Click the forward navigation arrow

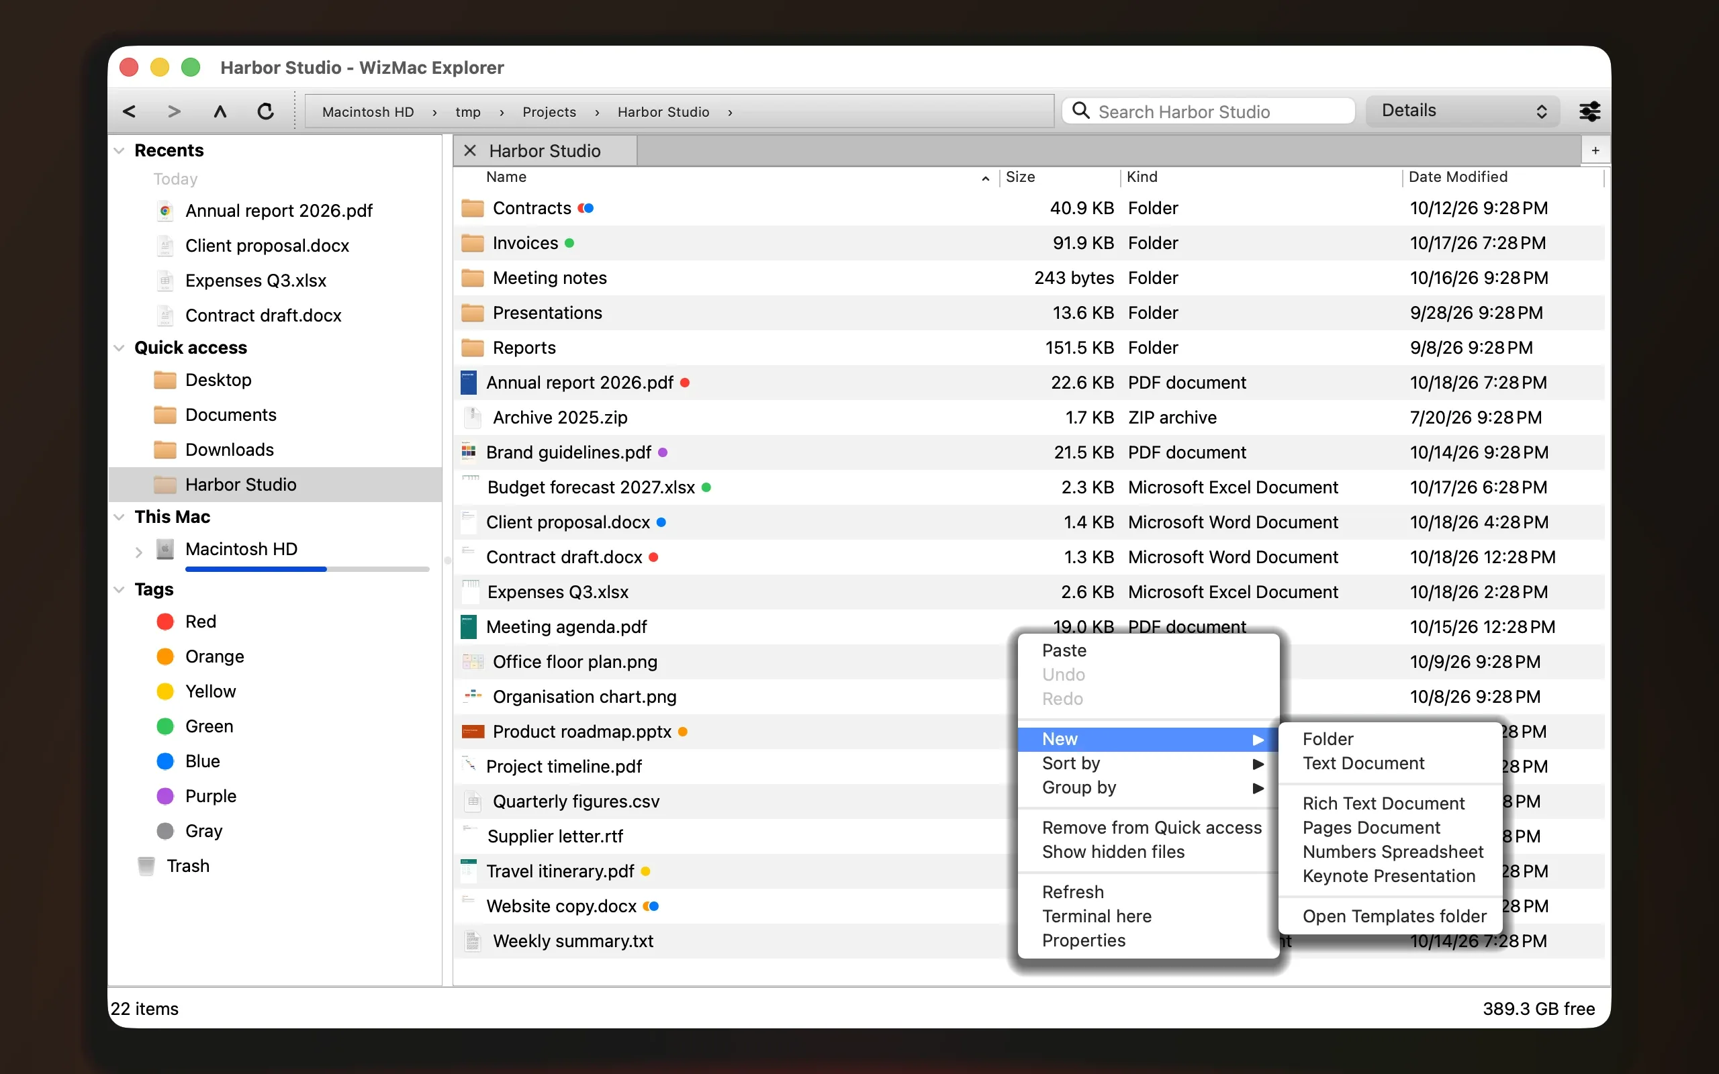(174, 111)
